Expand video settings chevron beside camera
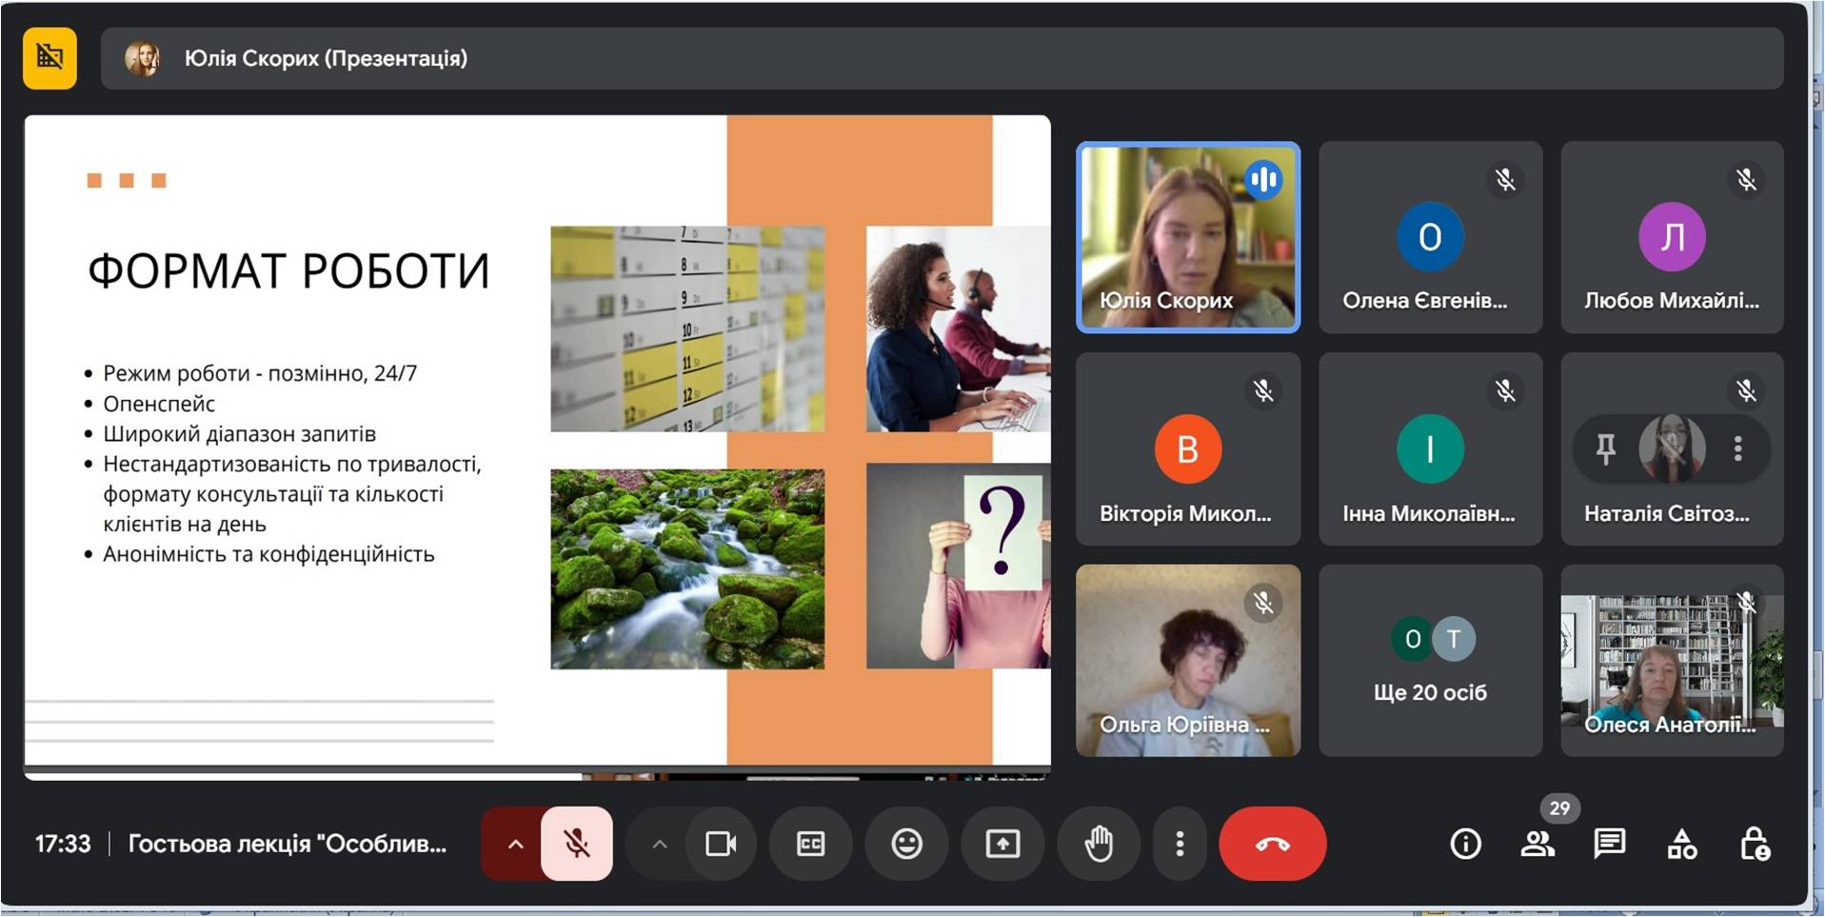The image size is (1825, 917). (x=659, y=844)
